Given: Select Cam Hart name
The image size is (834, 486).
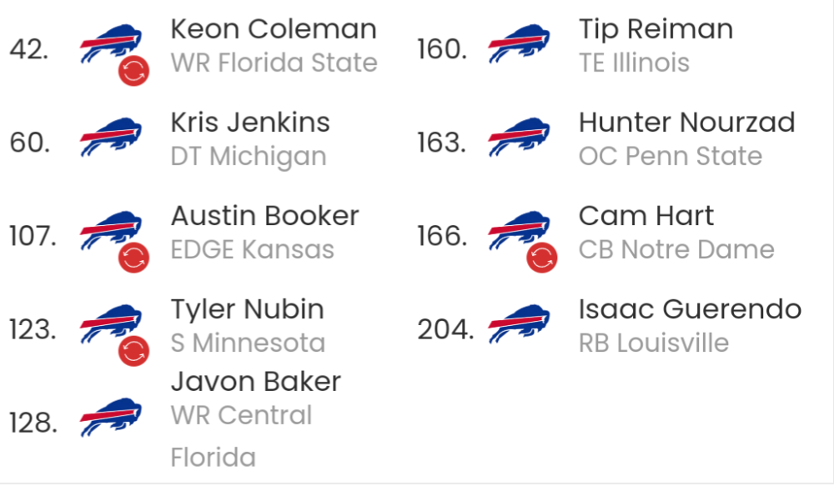Looking at the screenshot, I should (646, 217).
